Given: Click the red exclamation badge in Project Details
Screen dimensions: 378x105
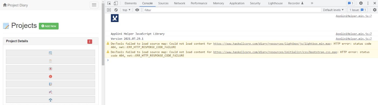Looking at the screenshot, I should [x=90, y=41].
